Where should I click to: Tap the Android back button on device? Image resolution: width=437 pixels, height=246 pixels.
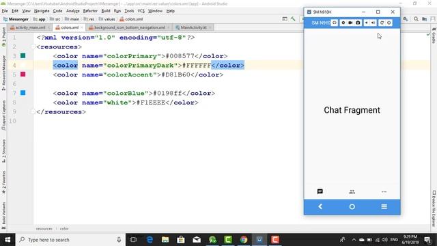(320, 206)
